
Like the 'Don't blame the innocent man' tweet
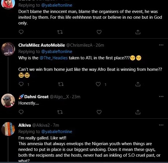pos(99,32)
